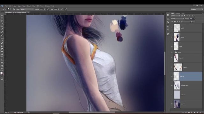Select the Hand tool
The image size is (204, 114).
coord(2,66)
